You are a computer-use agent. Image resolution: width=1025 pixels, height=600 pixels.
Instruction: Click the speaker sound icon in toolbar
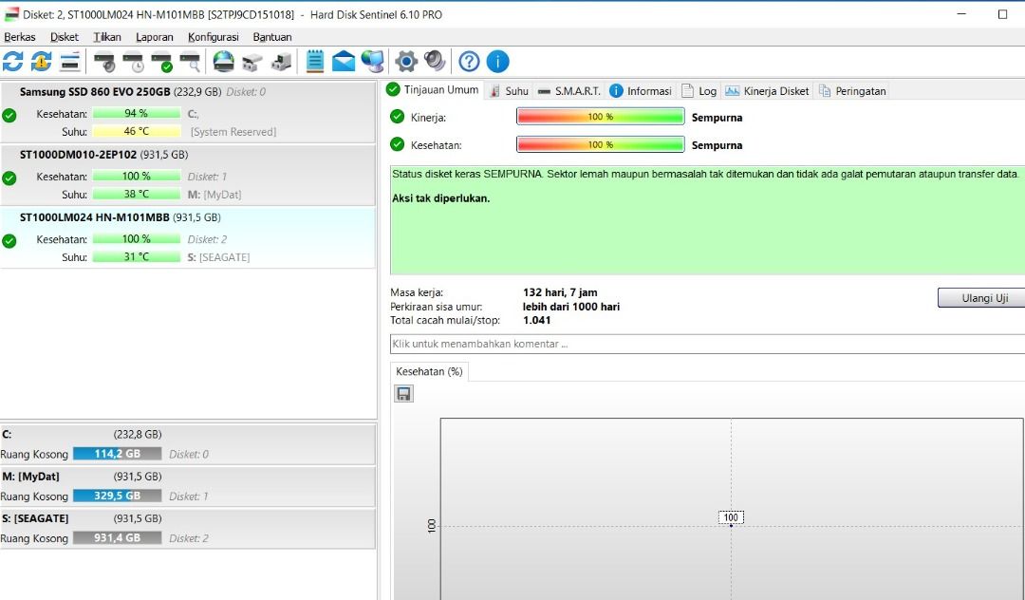[435, 62]
